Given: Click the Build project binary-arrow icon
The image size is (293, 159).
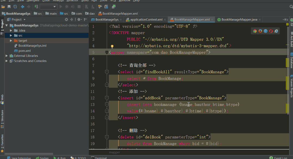Looking at the screenshot, I should (36, 7).
